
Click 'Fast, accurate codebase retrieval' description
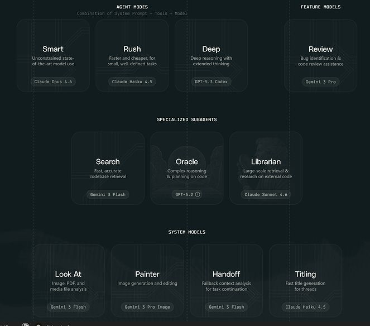(108, 174)
